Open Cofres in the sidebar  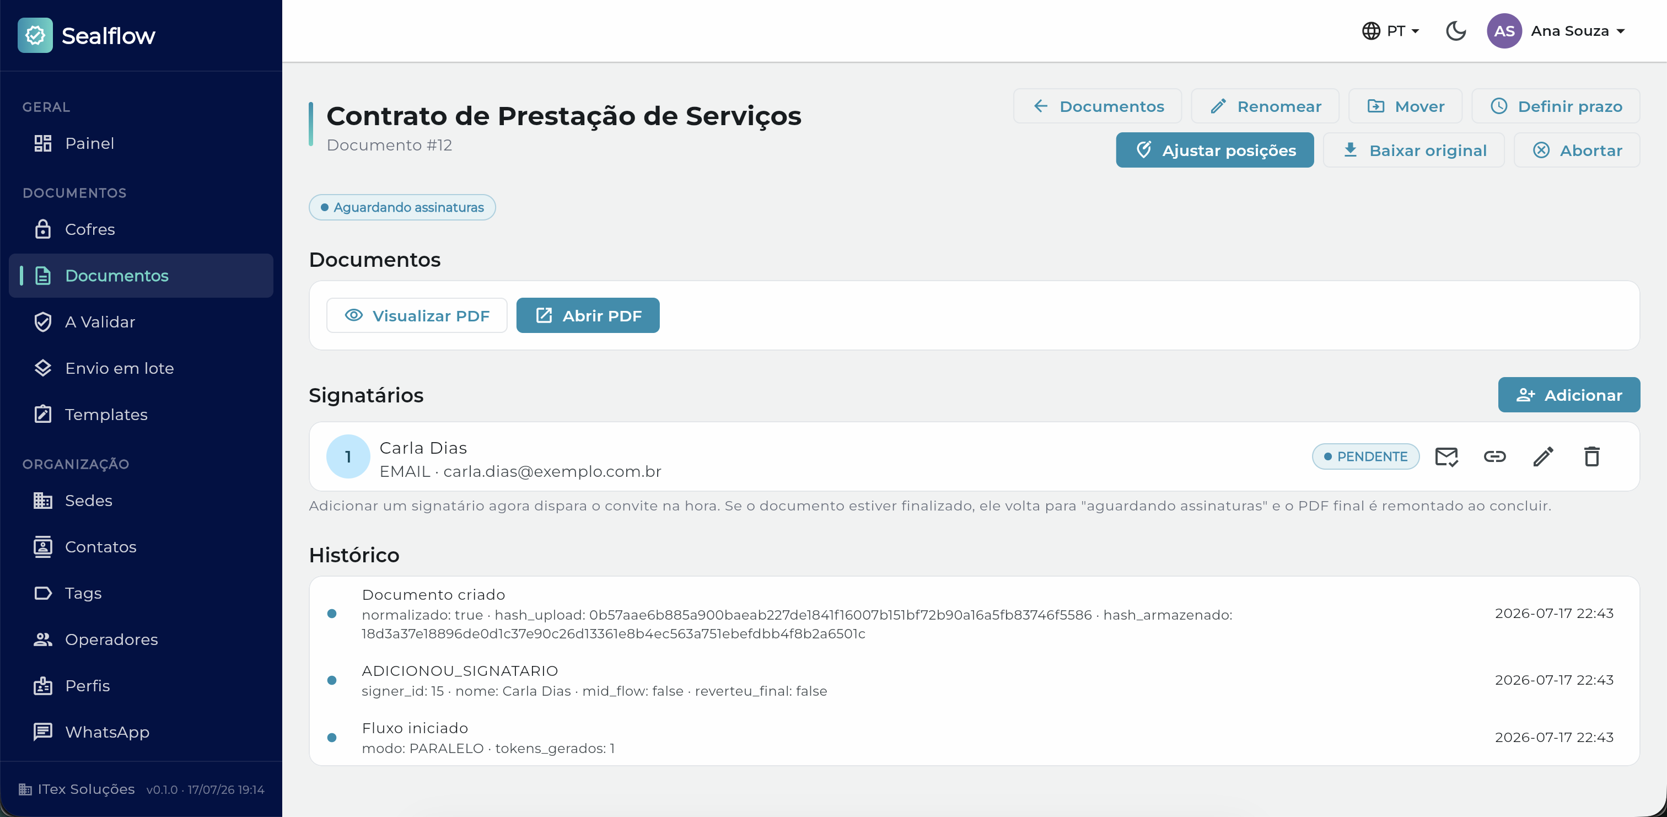(141, 229)
